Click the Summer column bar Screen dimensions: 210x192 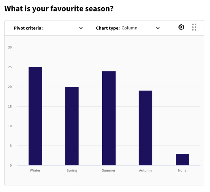tap(109, 118)
